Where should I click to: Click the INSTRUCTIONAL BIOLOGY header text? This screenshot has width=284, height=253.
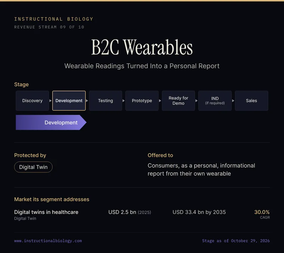(x=54, y=19)
